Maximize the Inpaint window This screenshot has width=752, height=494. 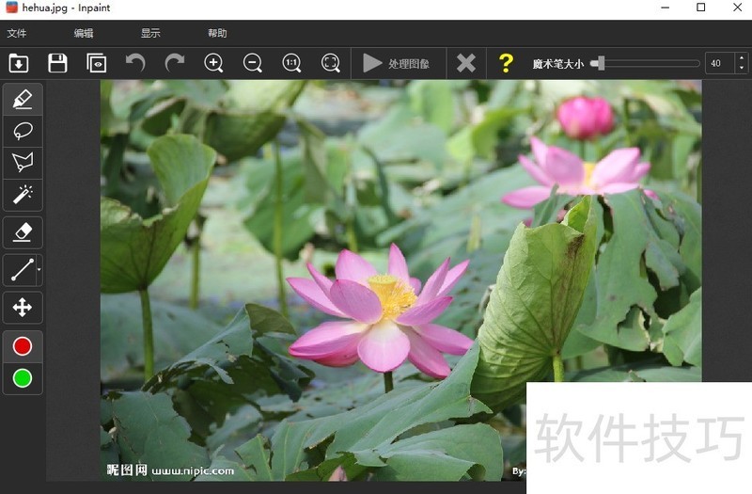pyautogui.click(x=700, y=8)
